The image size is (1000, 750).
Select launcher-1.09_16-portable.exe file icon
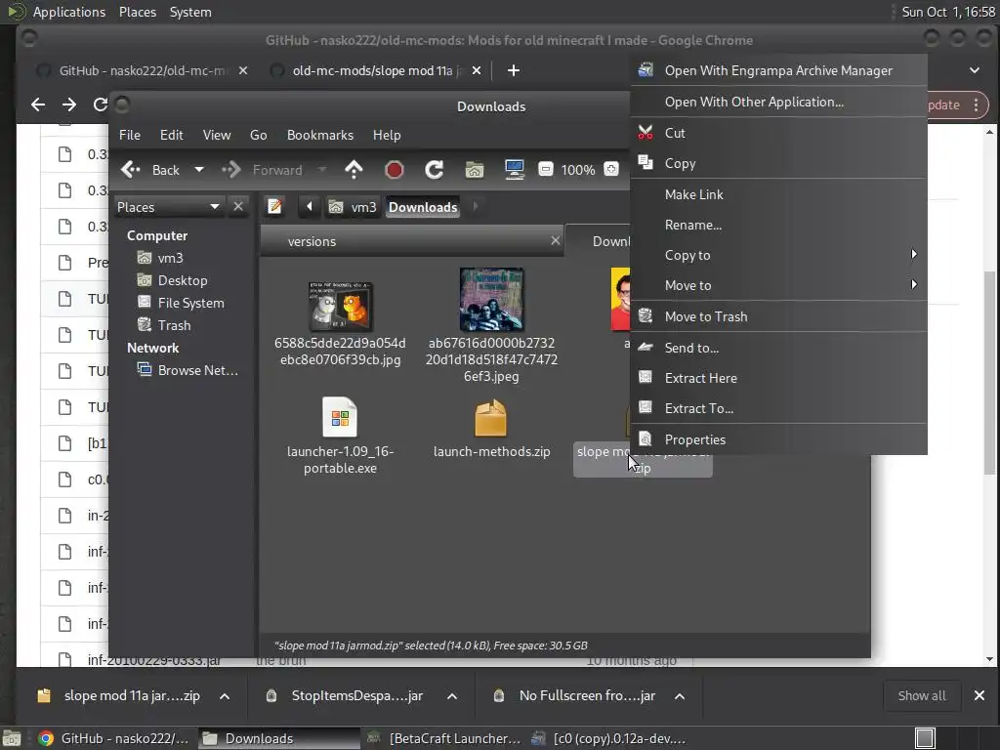(x=340, y=417)
